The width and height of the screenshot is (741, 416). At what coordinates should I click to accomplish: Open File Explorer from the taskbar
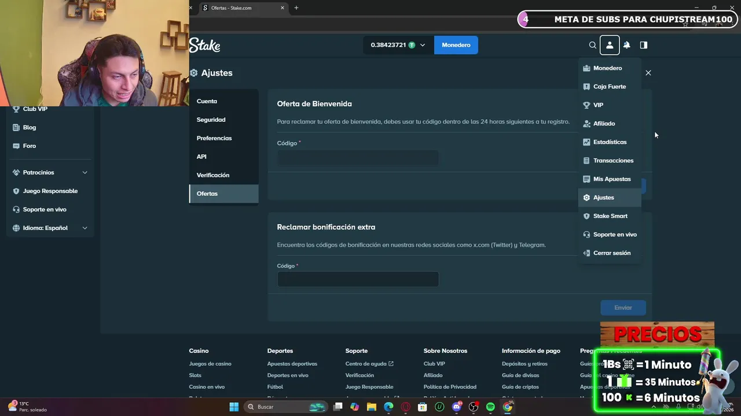pyautogui.click(x=372, y=407)
